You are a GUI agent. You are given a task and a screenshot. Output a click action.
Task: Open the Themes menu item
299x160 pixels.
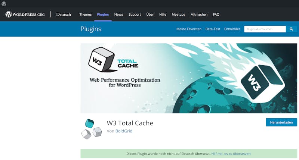point(86,15)
